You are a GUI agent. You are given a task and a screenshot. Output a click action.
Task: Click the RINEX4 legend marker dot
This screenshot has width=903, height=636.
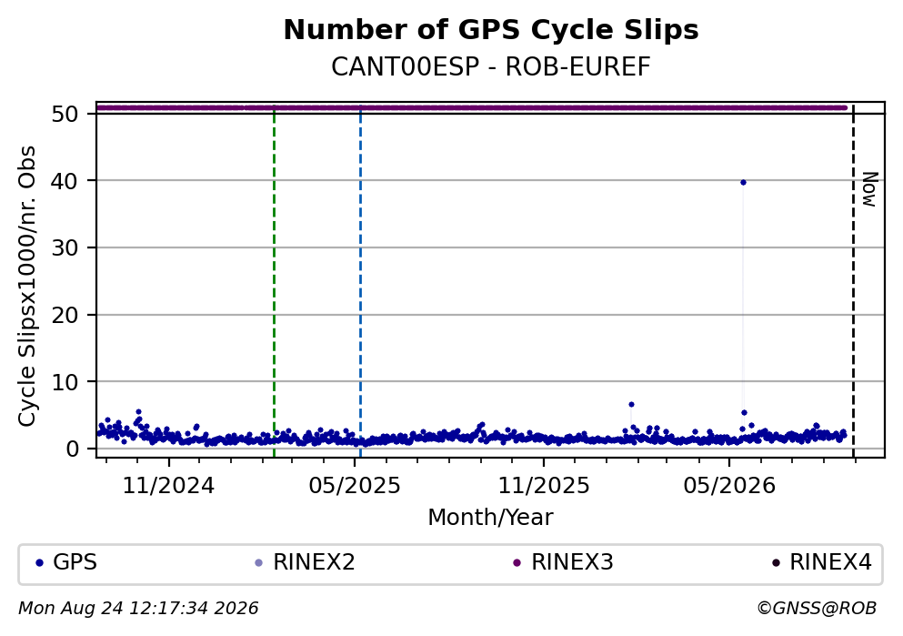click(x=776, y=563)
